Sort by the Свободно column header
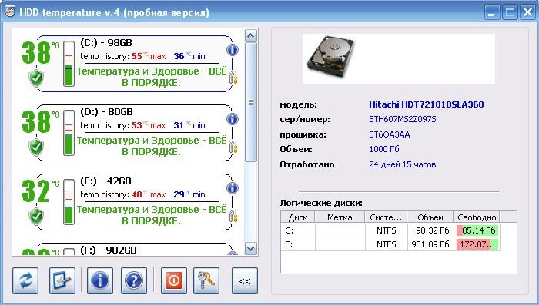 tap(477, 217)
